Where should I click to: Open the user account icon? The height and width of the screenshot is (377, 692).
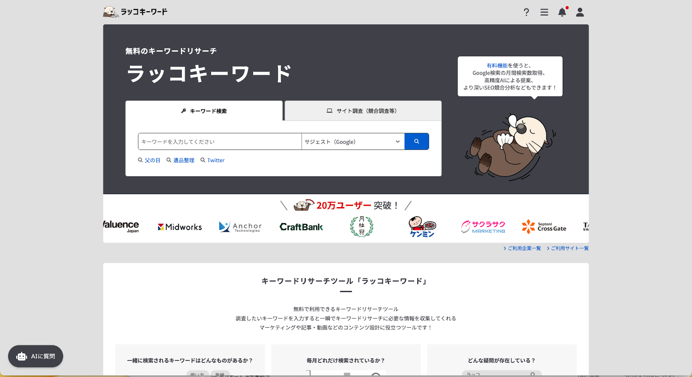(580, 12)
